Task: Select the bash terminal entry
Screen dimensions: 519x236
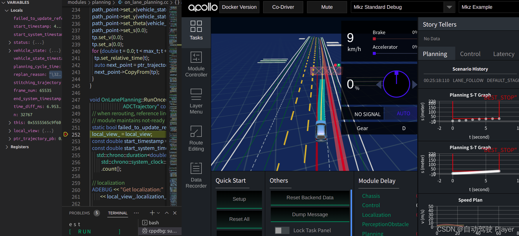Action: click(160, 223)
